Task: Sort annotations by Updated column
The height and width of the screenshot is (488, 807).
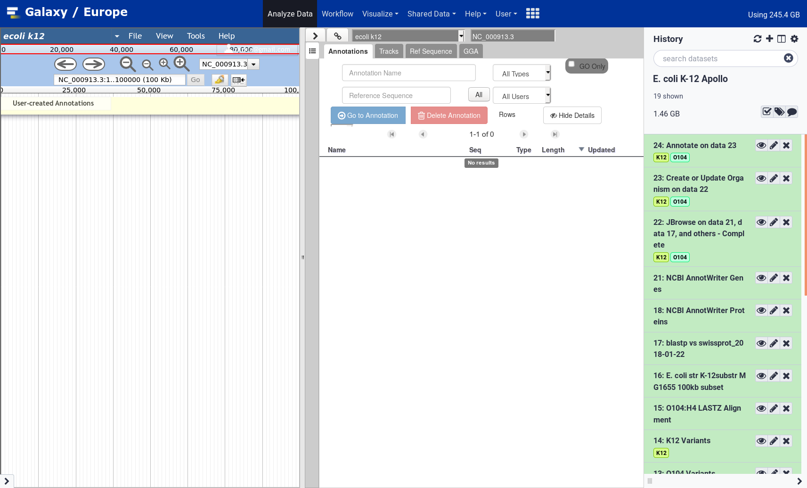Action: (601, 150)
